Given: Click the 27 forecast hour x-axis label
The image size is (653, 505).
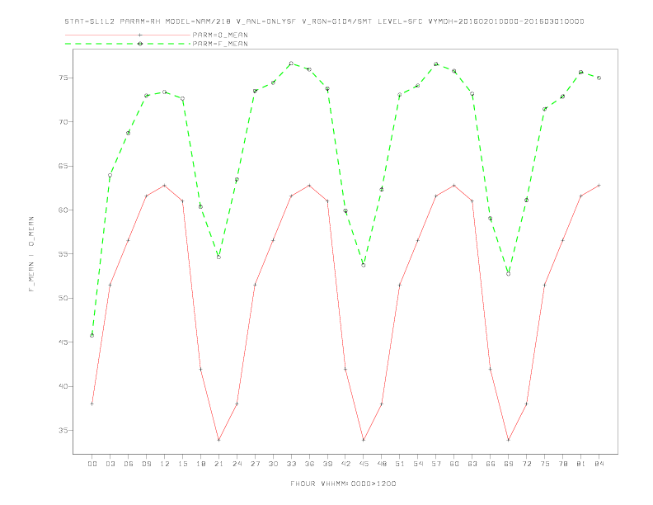Looking at the screenshot, I should (255, 464).
